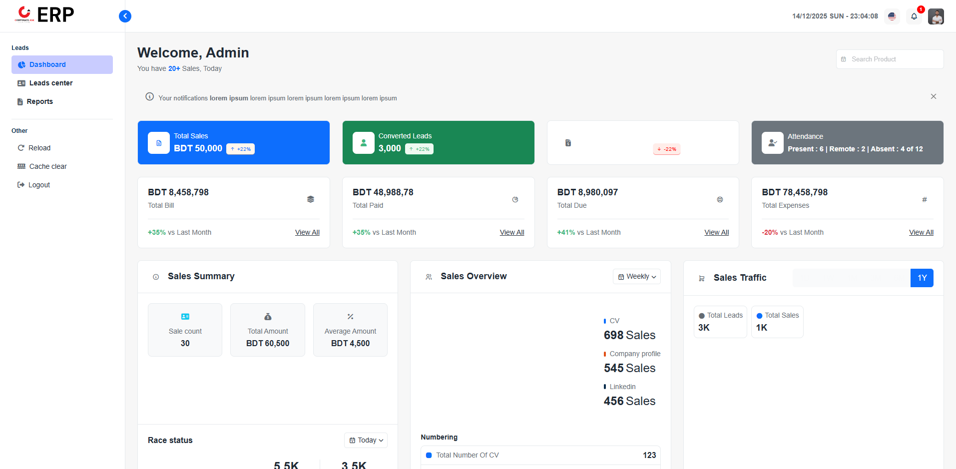
Task: Expand the Weekly dropdown in Sales Overview
Action: coord(636,277)
